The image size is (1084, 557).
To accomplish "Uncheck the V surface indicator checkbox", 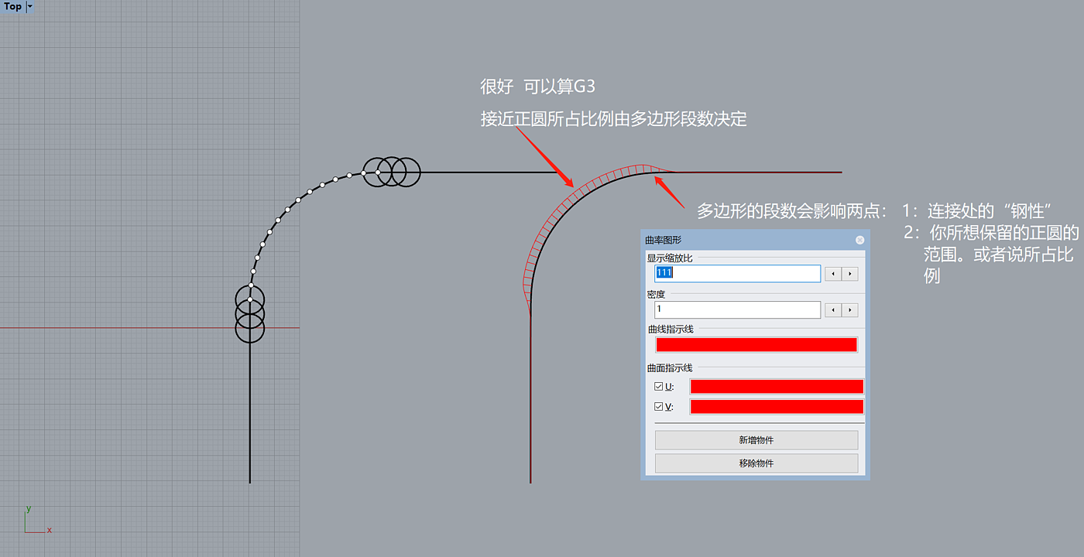I will coord(659,406).
